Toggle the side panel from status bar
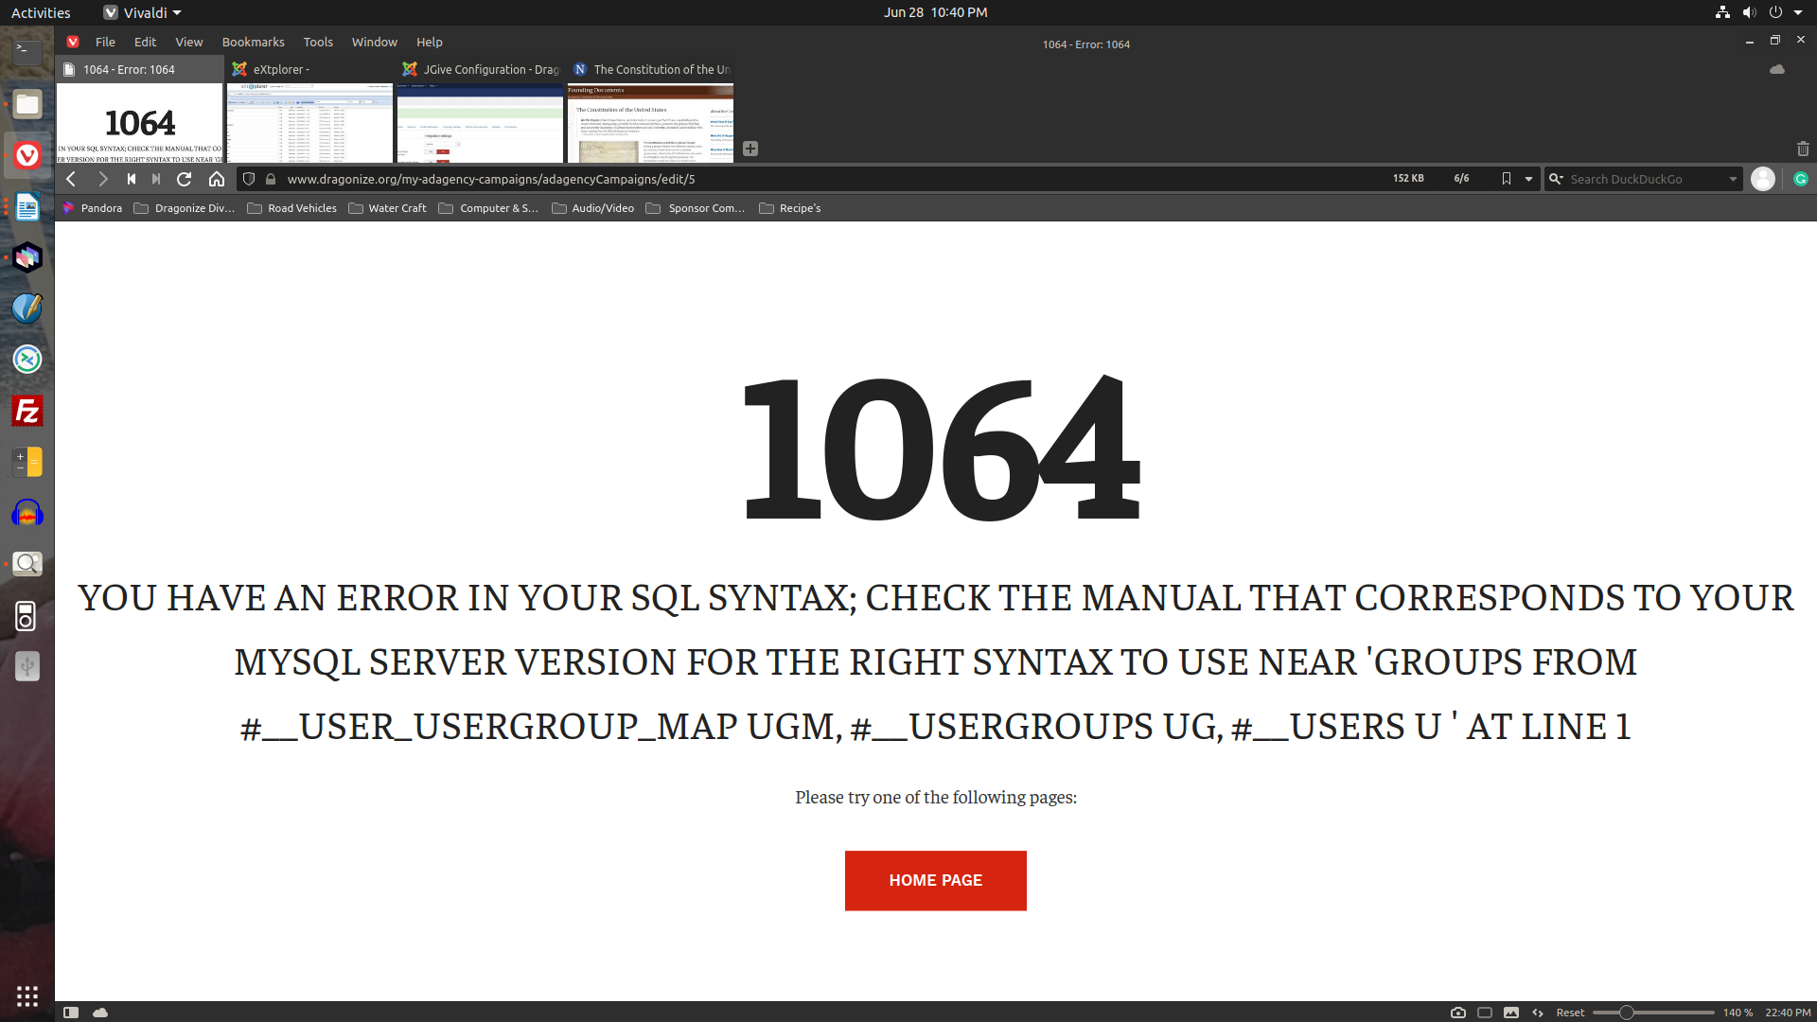 coord(71,1013)
